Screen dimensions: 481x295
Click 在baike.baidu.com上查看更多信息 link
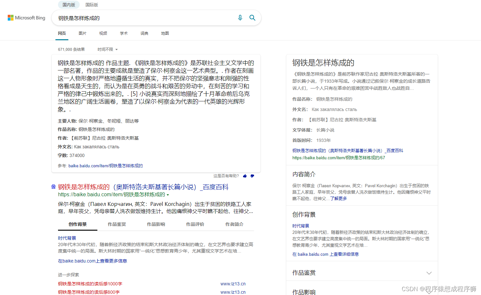(93, 261)
